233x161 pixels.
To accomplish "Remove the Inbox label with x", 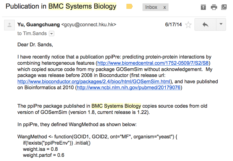I will click(x=165, y=7).
